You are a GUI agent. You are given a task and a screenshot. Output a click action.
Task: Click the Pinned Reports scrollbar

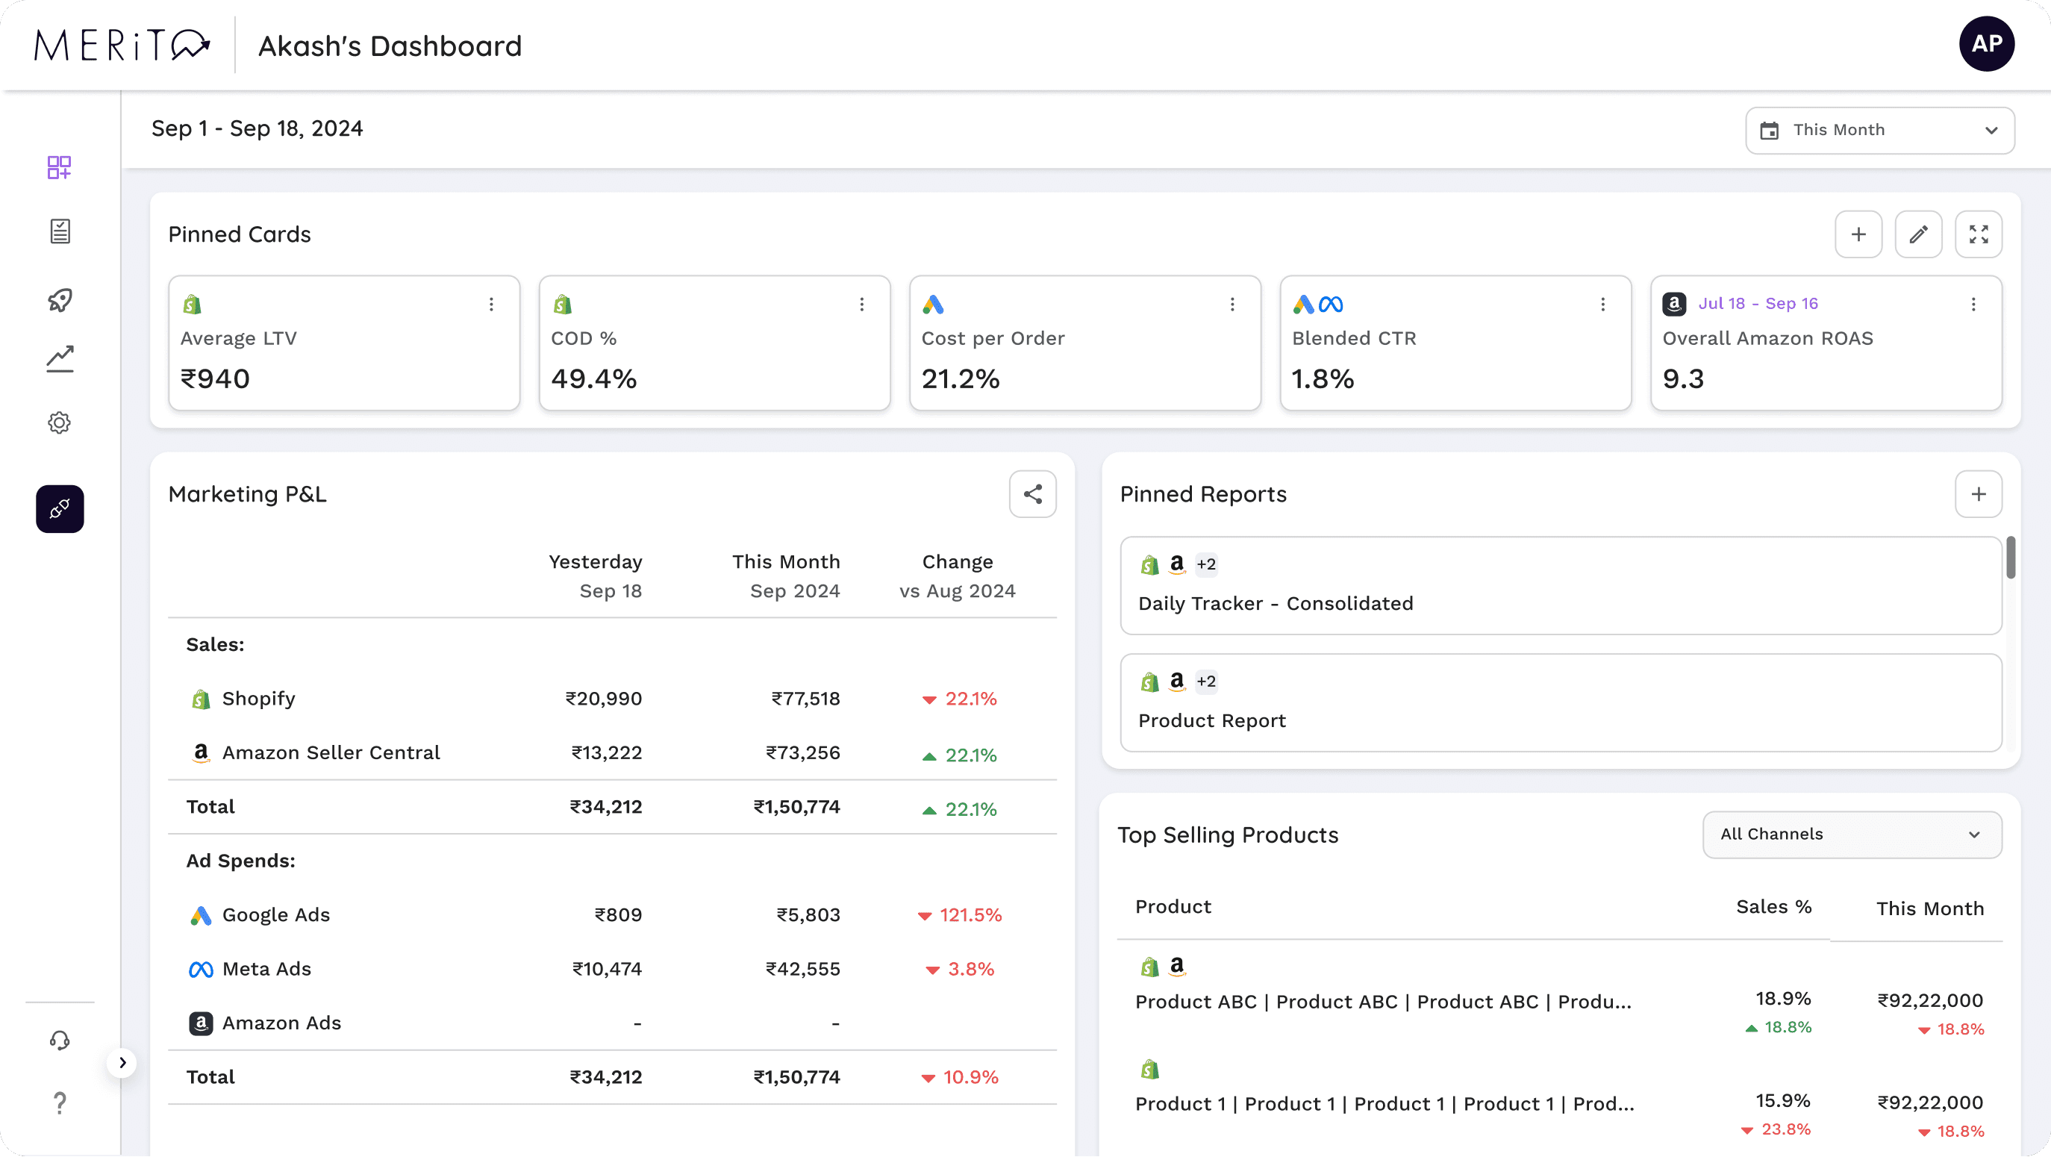[x=2011, y=558]
